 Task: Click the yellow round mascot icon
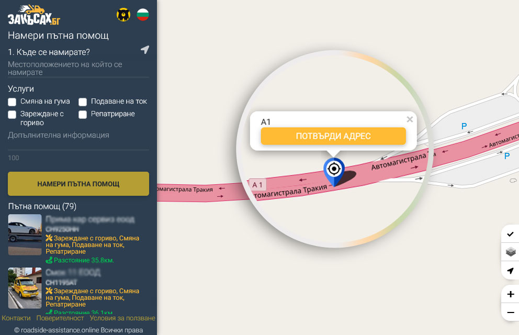pyautogui.click(x=123, y=15)
